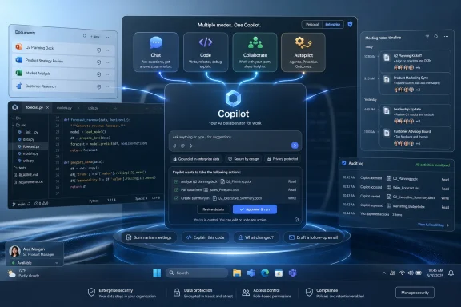Uncheck Create summary in Executive Summary action
The image size is (461, 307).
[x=176, y=198]
